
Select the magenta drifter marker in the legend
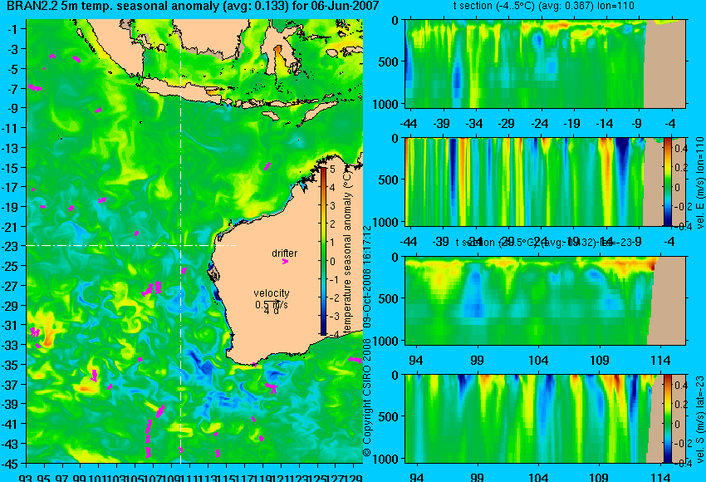285,261
